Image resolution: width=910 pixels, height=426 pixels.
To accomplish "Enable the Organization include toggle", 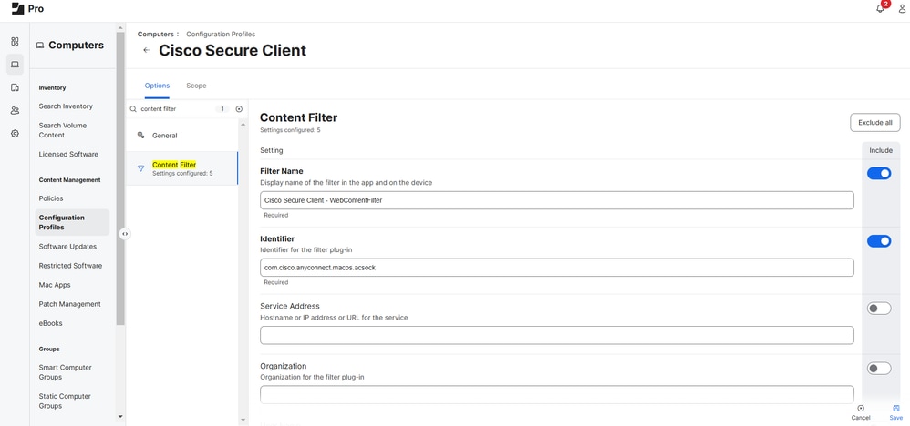I will [x=879, y=369].
